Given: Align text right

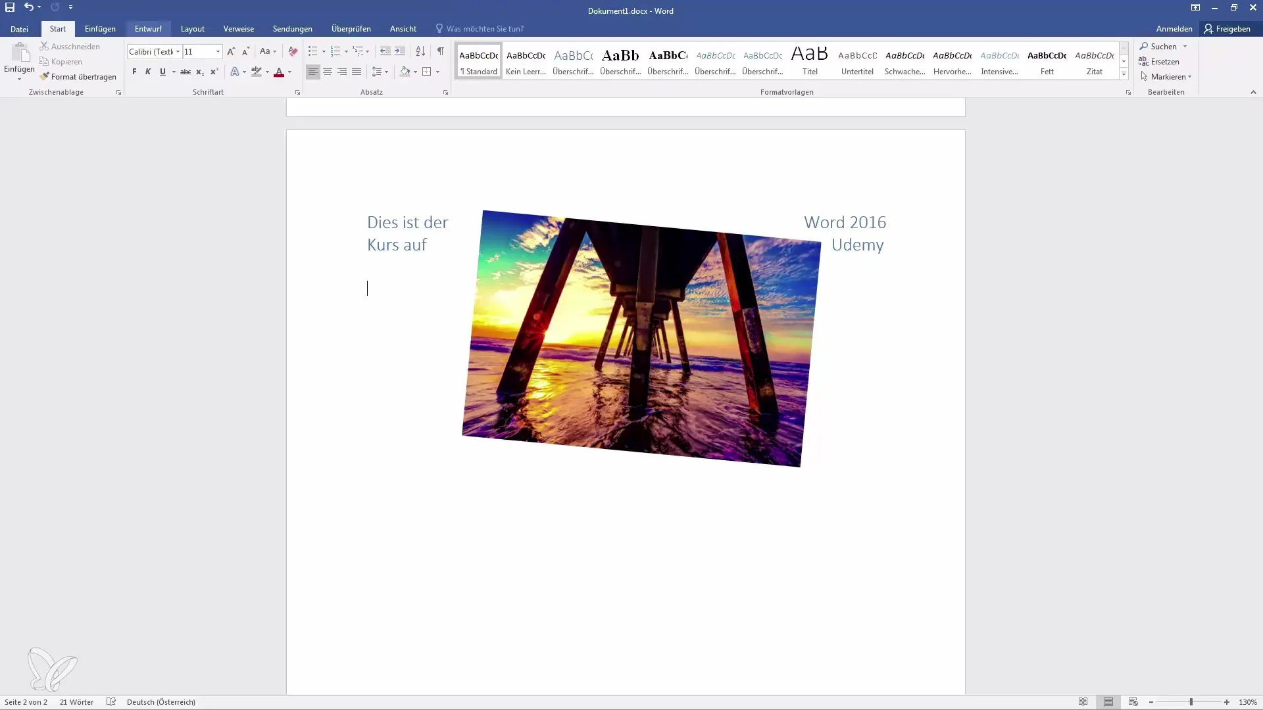Looking at the screenshot, I should click(x=342, y=72).
